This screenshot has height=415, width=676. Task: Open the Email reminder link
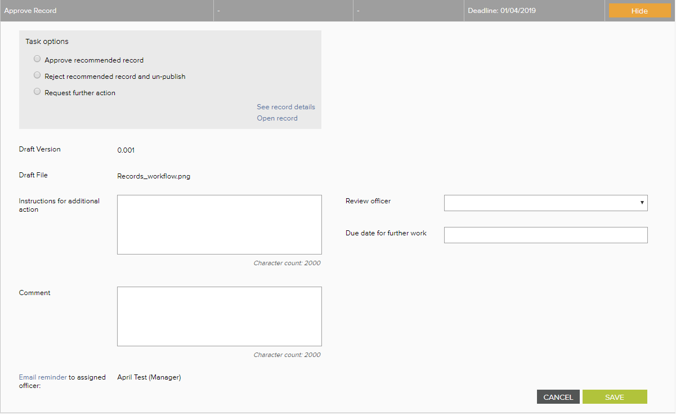43,377
